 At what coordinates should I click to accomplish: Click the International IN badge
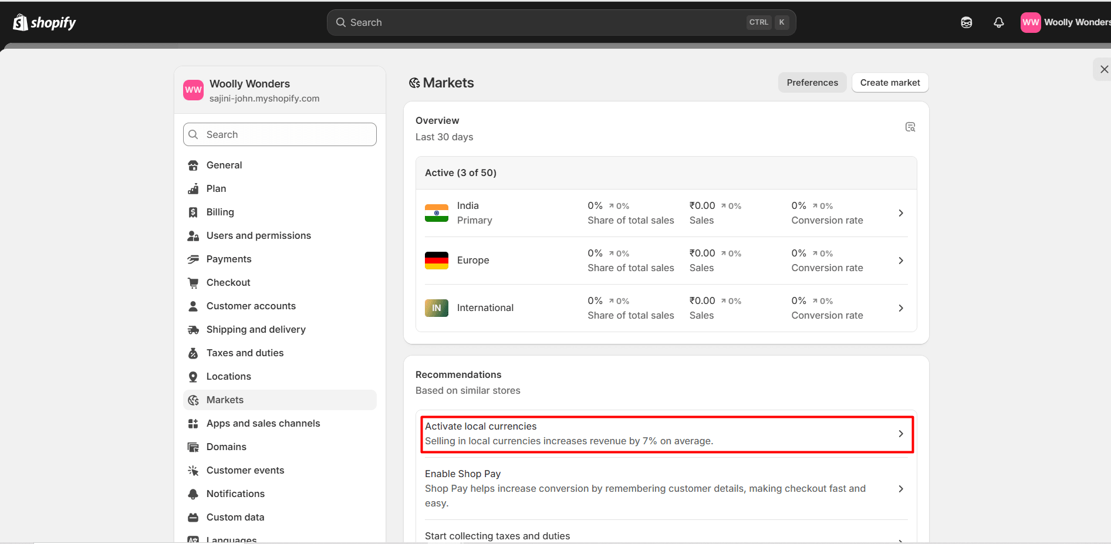(437, 308)
